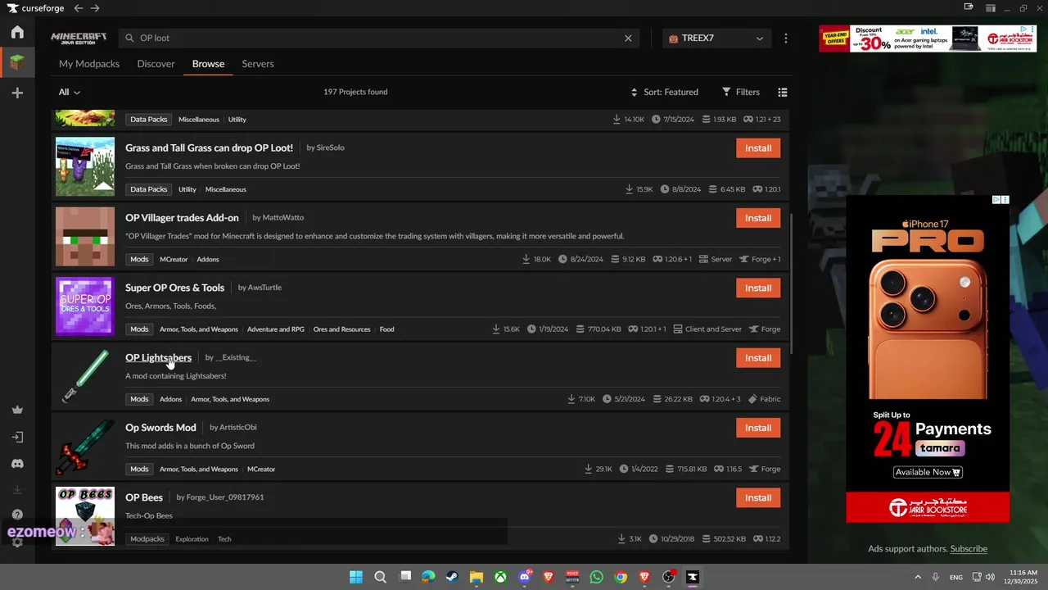Switch to the Servers tab
1048x590 pixels.
(x=258, y=64)
